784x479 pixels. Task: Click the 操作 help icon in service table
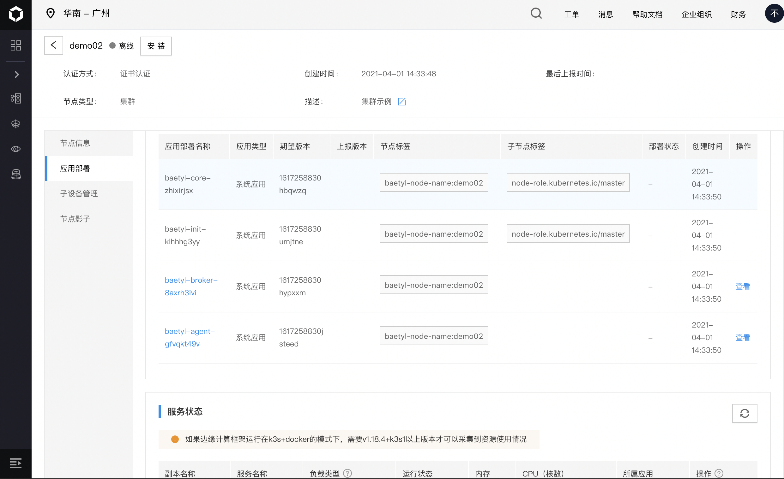point(719,473)
